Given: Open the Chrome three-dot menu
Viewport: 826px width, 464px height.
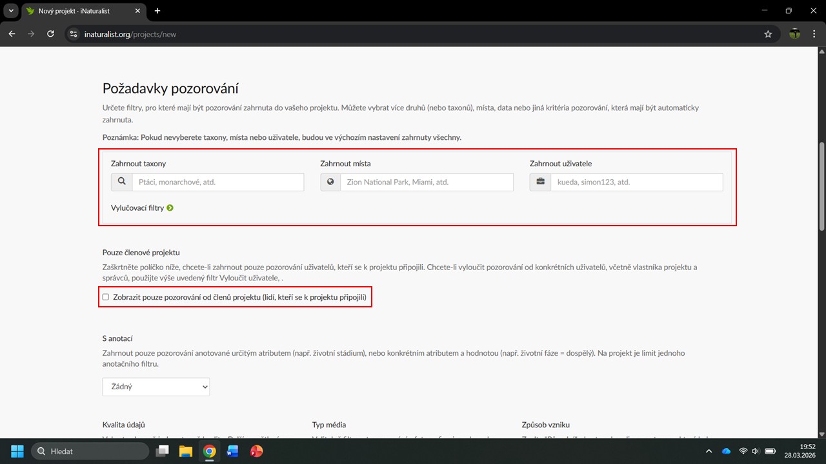Looking at the screenshot, I should [814, 34].
